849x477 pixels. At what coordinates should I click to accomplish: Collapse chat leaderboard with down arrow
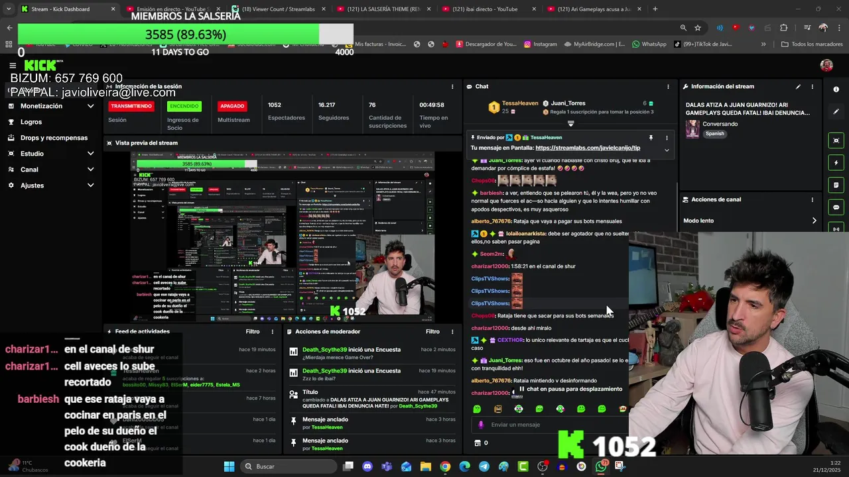coord(570,123)
